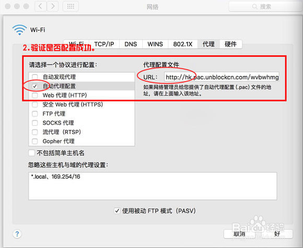Screen dimensions: 303x248
Task: Click the PAC URL input field
Action: tap(222, 77)
